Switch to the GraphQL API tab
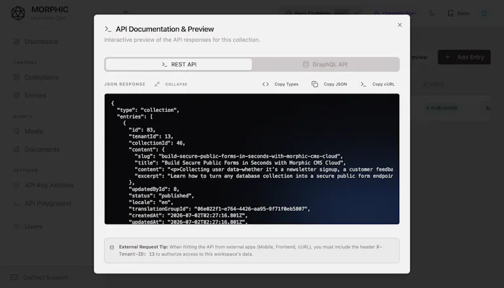504x288 pixels. (x=325, y=64)
